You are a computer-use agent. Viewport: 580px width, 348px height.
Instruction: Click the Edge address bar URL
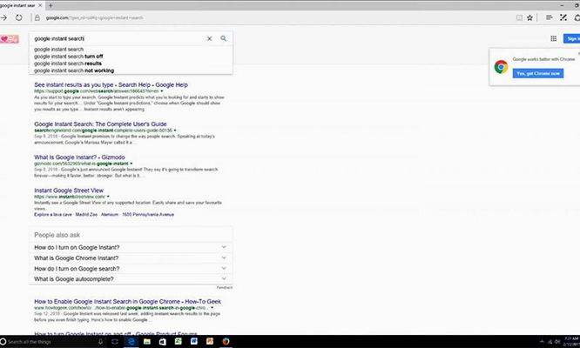94,17
